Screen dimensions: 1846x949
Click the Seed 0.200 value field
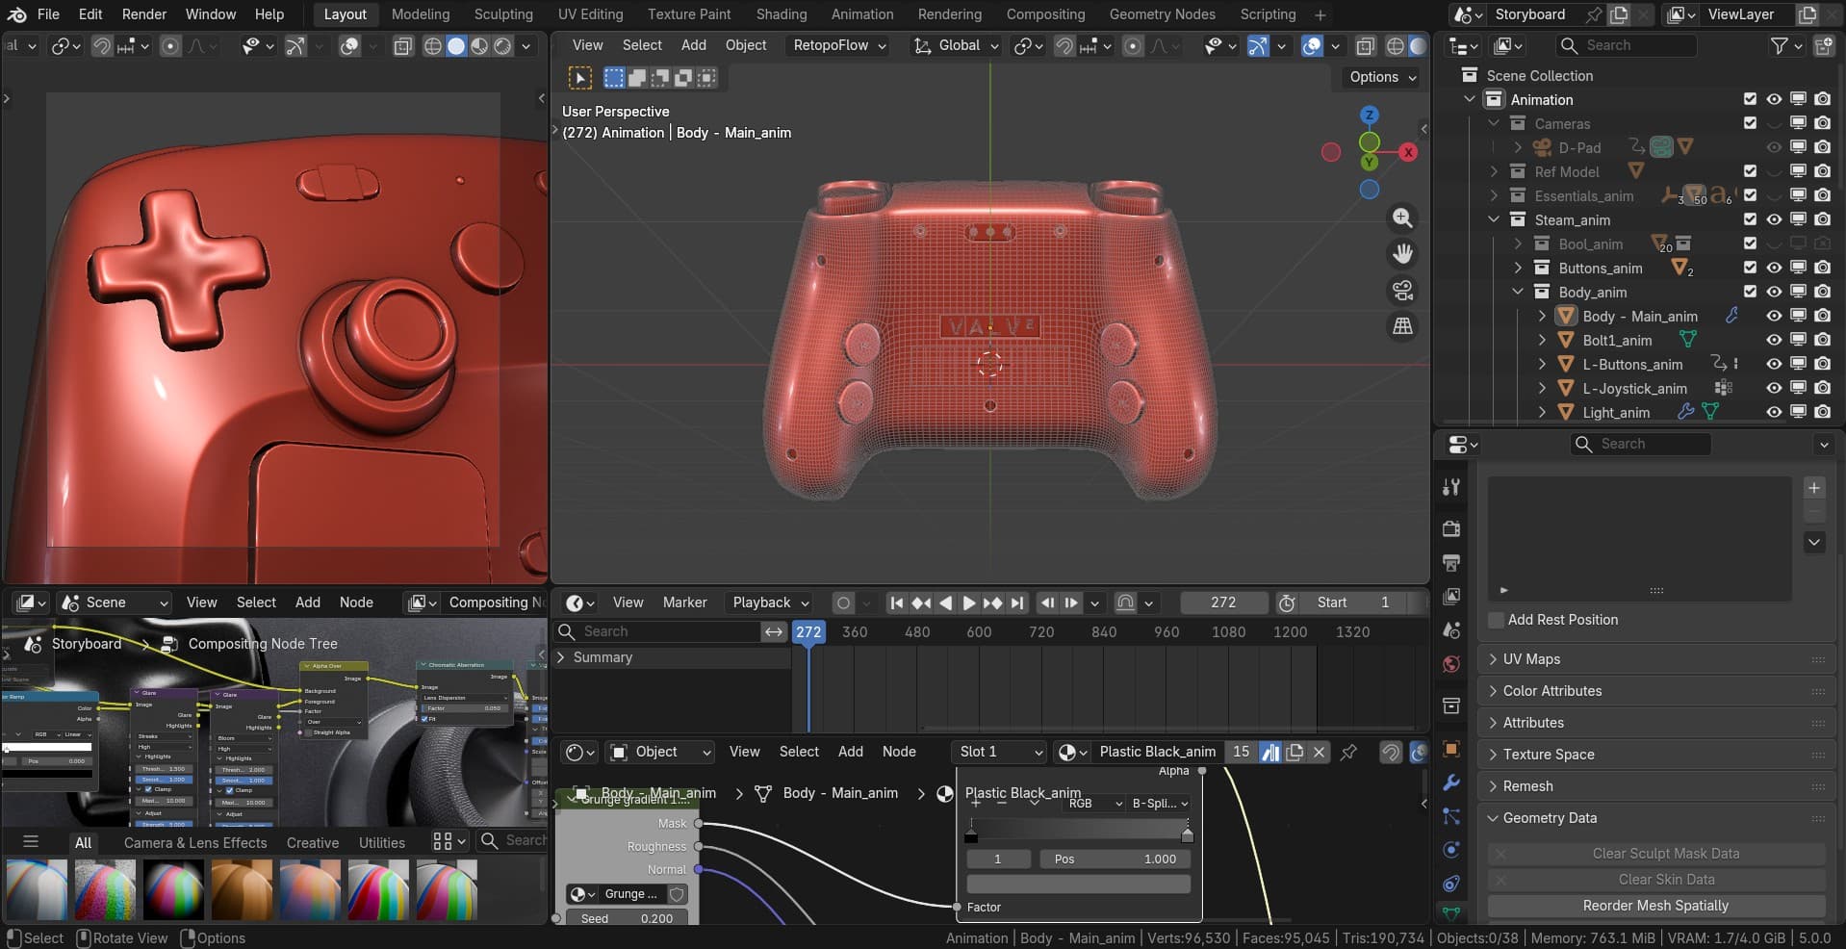point(627,918)
